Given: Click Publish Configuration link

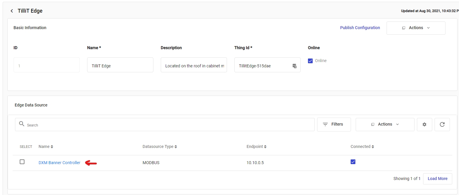Looking at the screenshot, I should [360, 28].
